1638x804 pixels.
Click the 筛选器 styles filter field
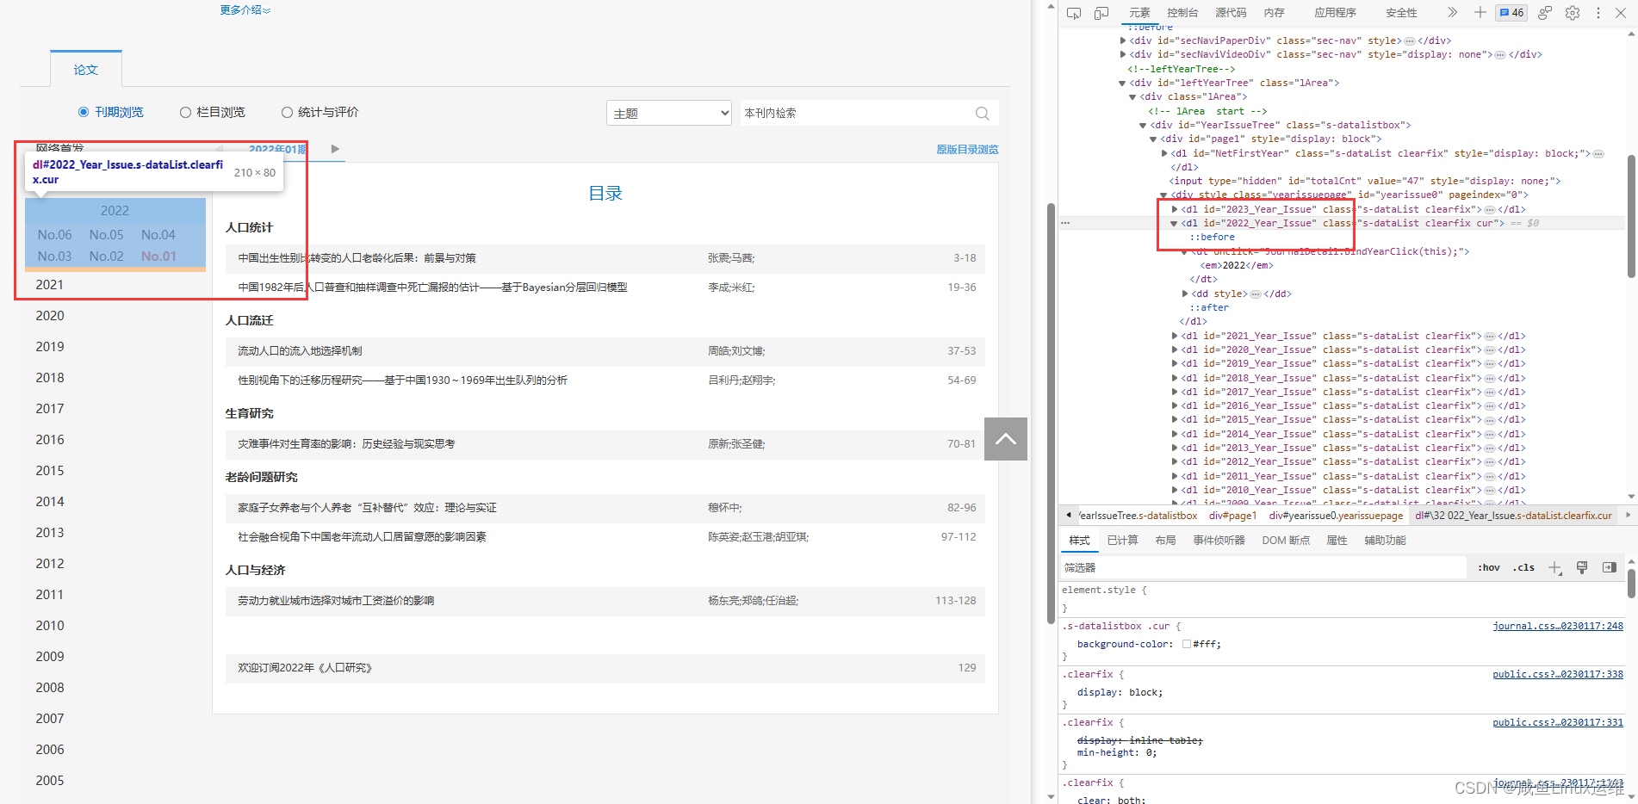tap(1263, 567)
